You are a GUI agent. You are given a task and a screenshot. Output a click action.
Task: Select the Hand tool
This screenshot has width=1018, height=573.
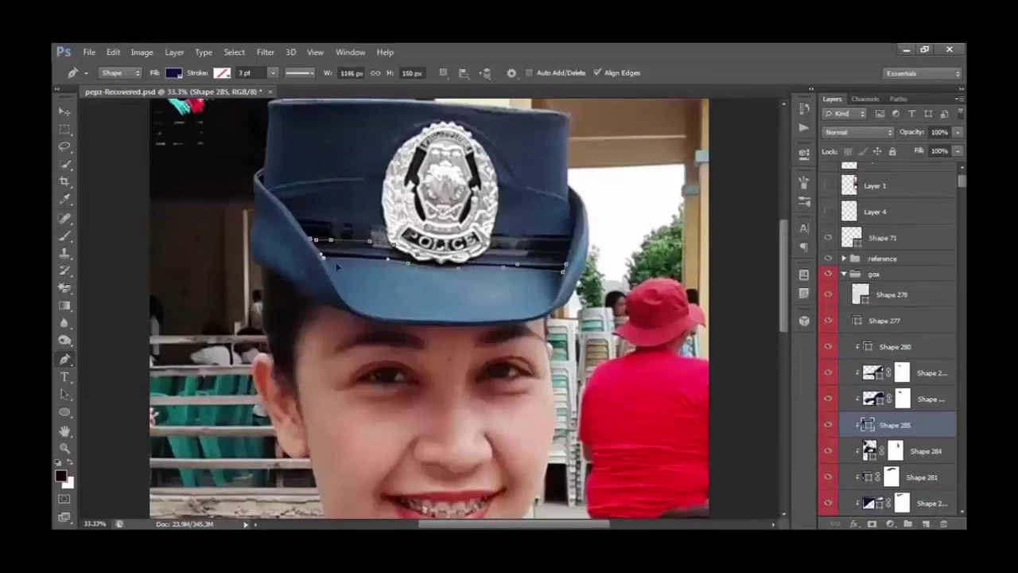click(64, 431)
